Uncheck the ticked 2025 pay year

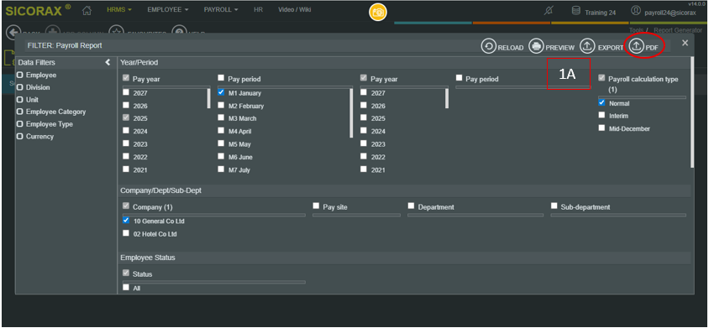point(126,117)
